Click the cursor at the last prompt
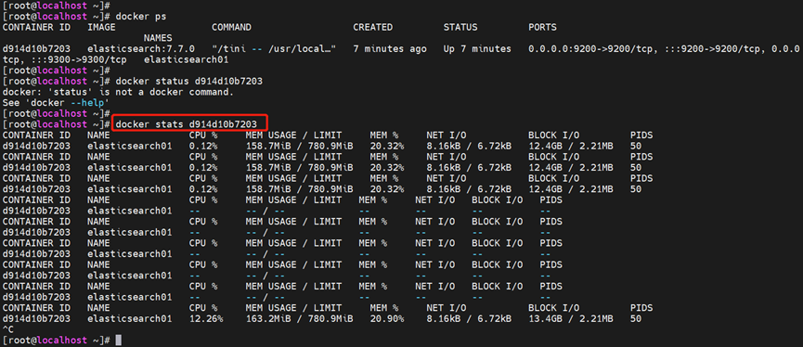Screen dimensions: 803x347 click(119, 340)
